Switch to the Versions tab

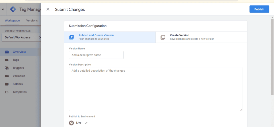[x=32, y=20]
